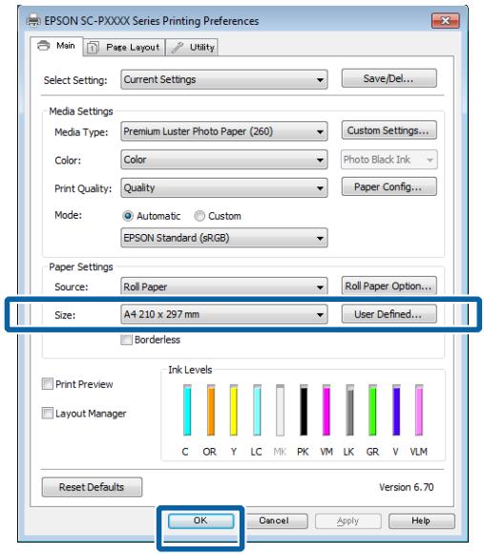Click the Paper Config... button
The height and width of the screenshot is (555, 484).
389,186
